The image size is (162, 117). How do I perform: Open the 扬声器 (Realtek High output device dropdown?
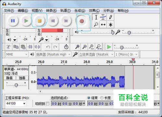pyautogui.click(x=53, y=54)
